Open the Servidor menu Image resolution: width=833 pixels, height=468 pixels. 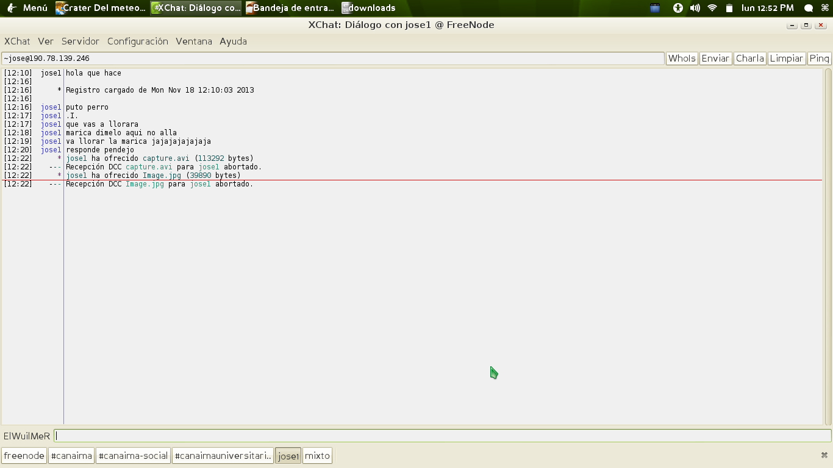click(80, 41)
